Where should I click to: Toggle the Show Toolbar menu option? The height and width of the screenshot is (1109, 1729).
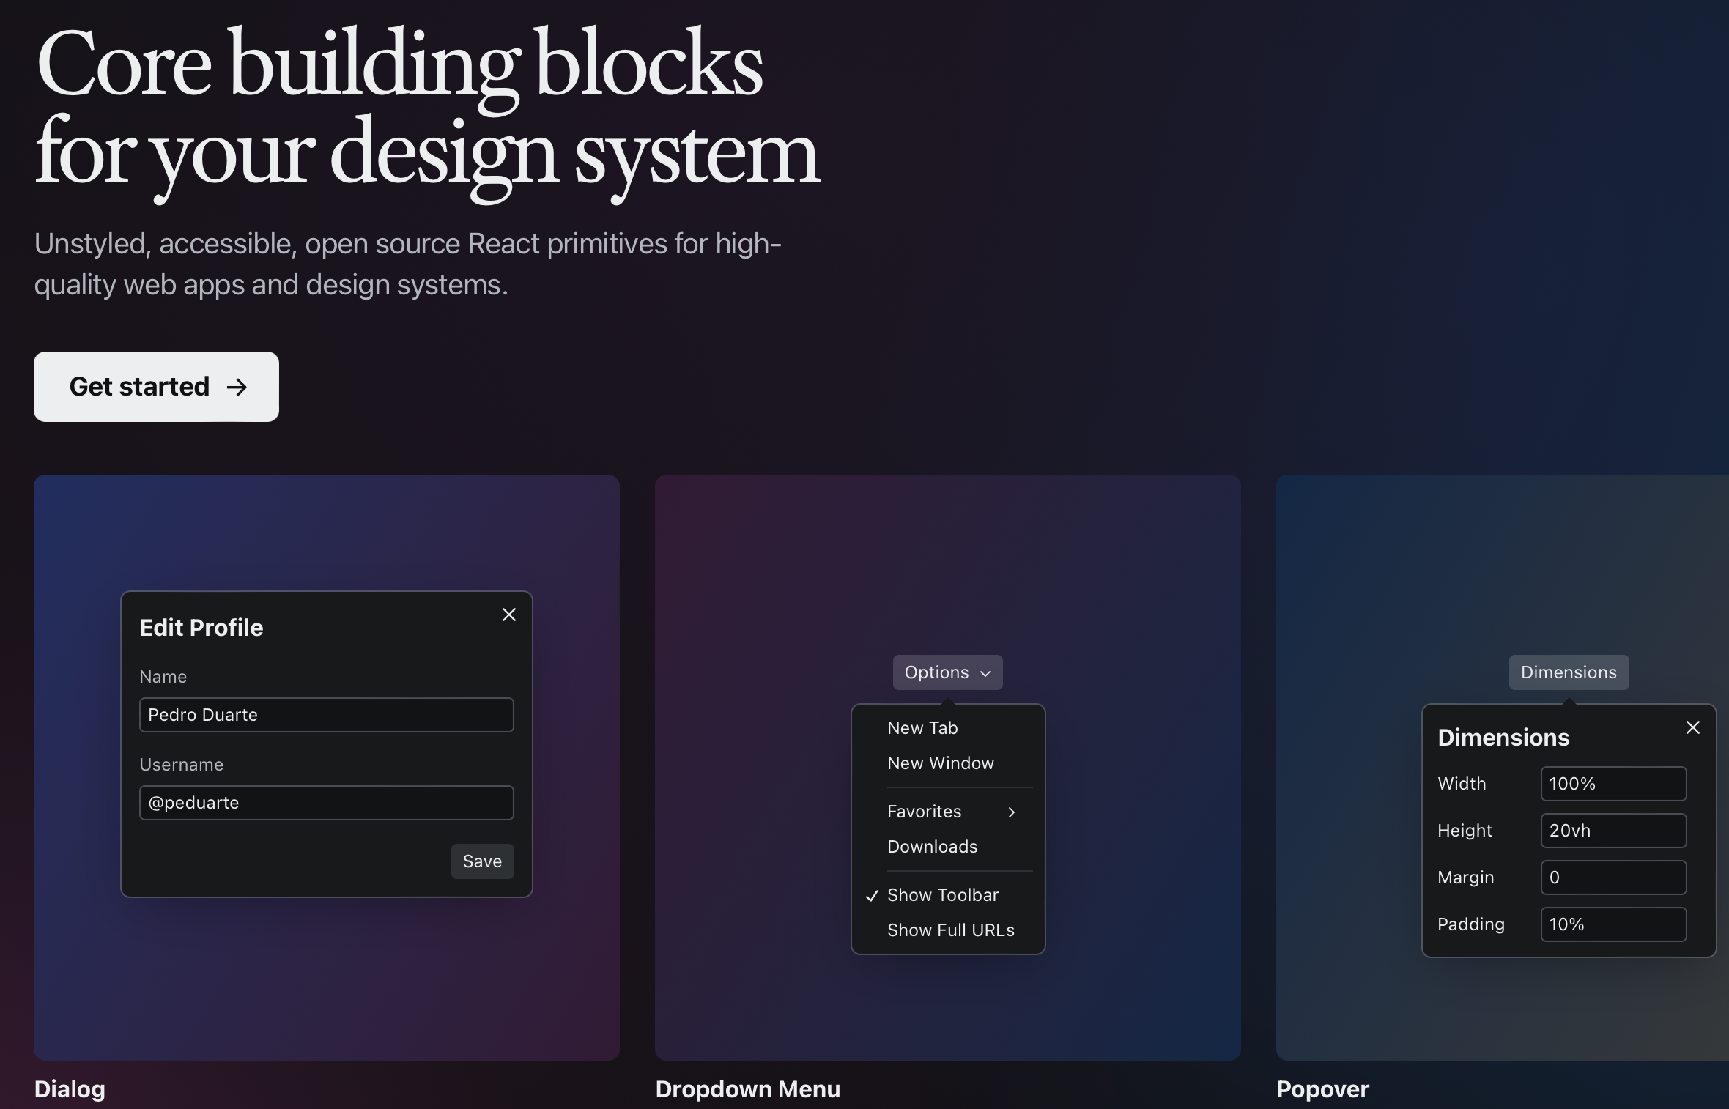[943, 895]
